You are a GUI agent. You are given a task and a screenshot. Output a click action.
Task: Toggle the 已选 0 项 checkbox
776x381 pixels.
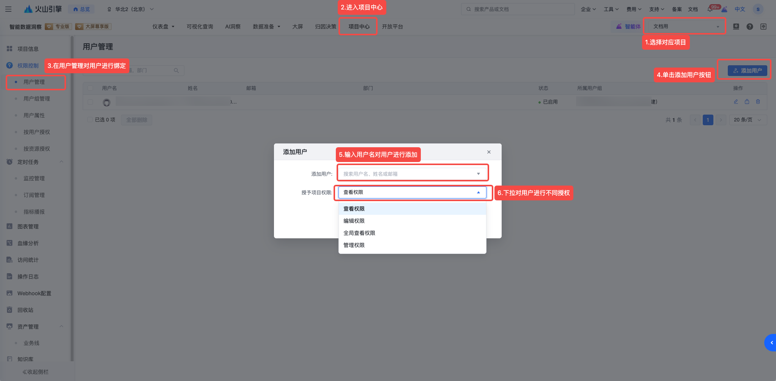[90, 120]
